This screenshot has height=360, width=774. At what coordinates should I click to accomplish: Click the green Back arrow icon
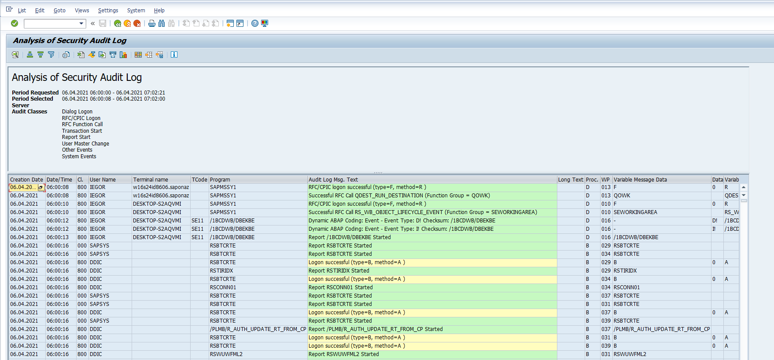point(118,23)
